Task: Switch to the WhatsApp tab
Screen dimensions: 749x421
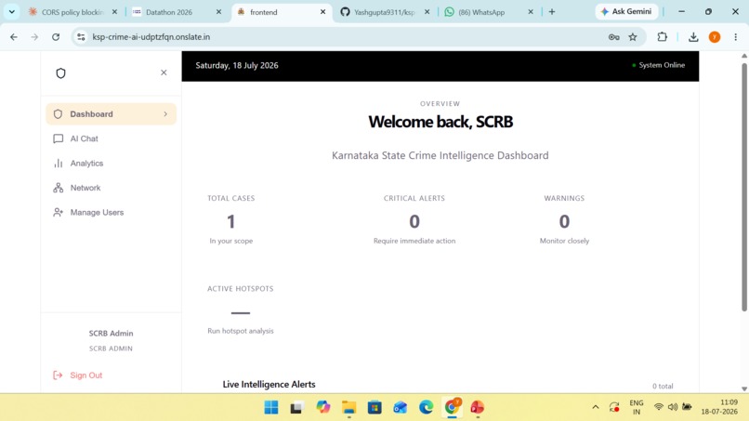Action: click(481, 12)
